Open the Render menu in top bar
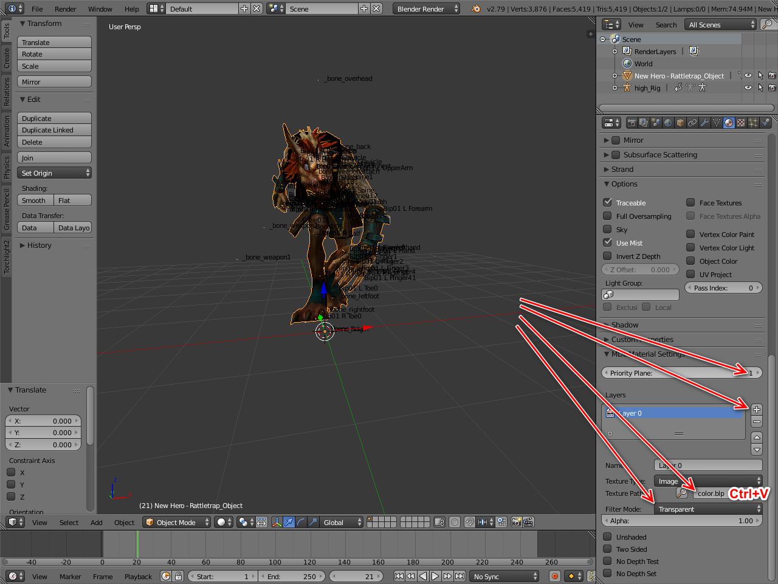Image resolution: width=778 pixels, height=584 pixels. point(65,9)
